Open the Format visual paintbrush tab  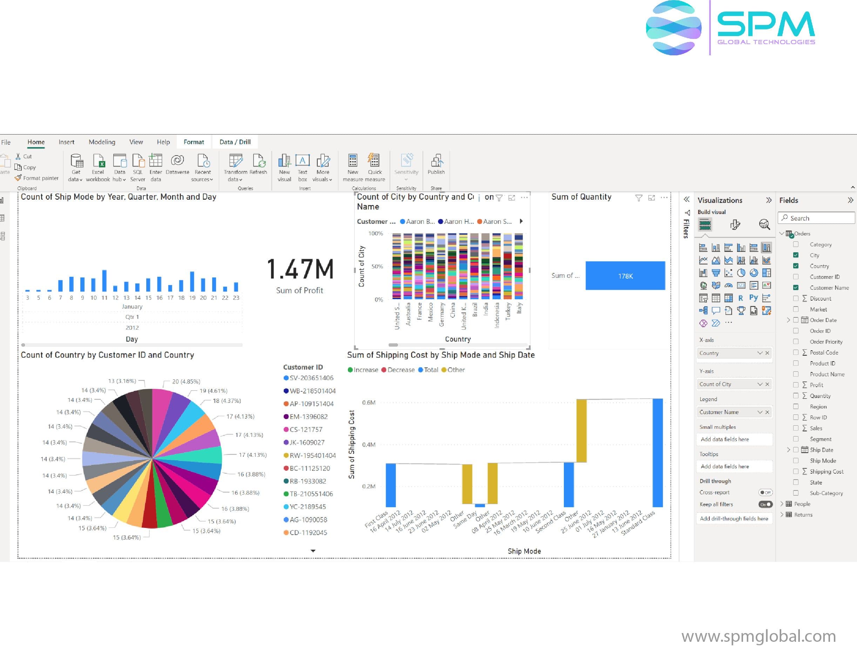[735, 225]
